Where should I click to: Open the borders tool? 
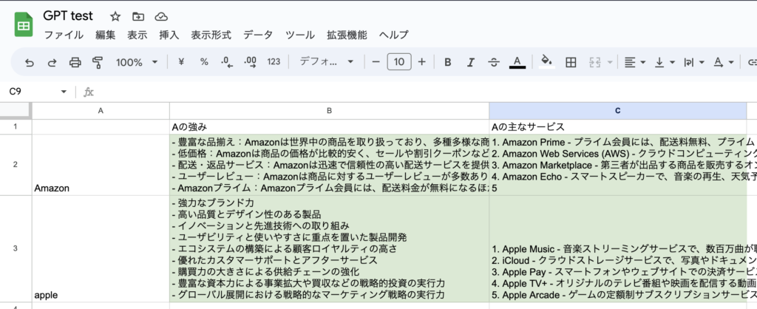pos(571,62)
